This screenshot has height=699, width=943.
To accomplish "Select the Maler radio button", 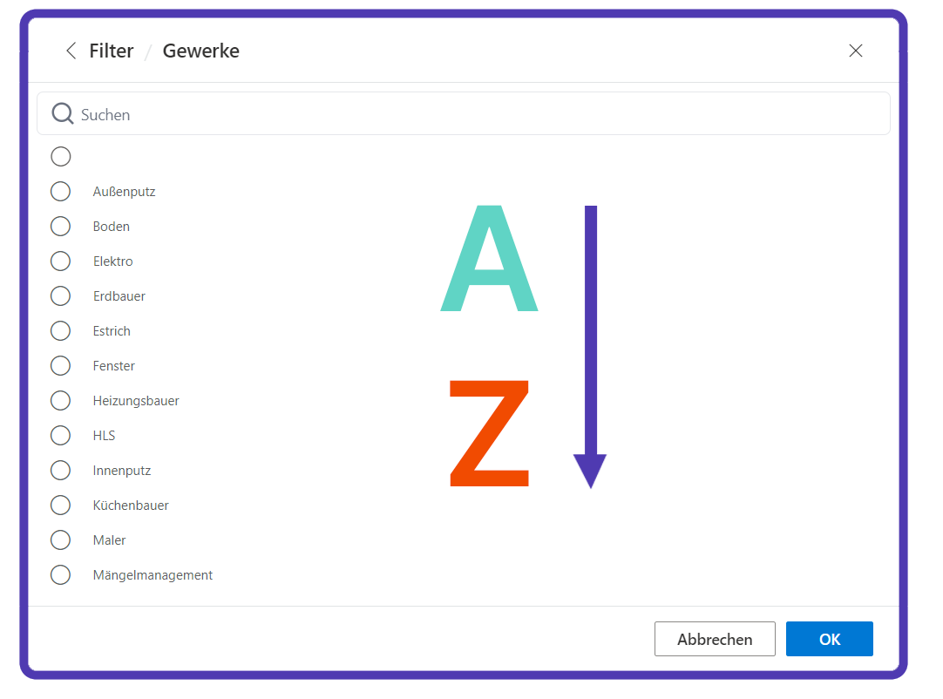I will [x=60, y=540].
